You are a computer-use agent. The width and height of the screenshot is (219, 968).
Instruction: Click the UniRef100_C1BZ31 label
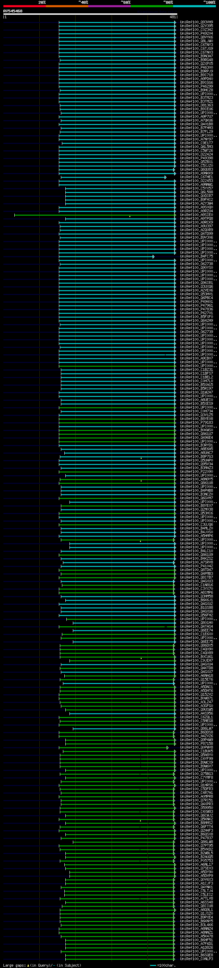tap(196, 370)
